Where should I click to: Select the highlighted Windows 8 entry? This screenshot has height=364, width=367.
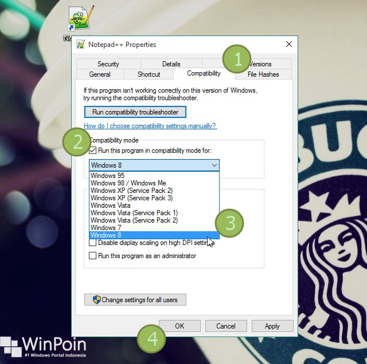click(154, 235)
